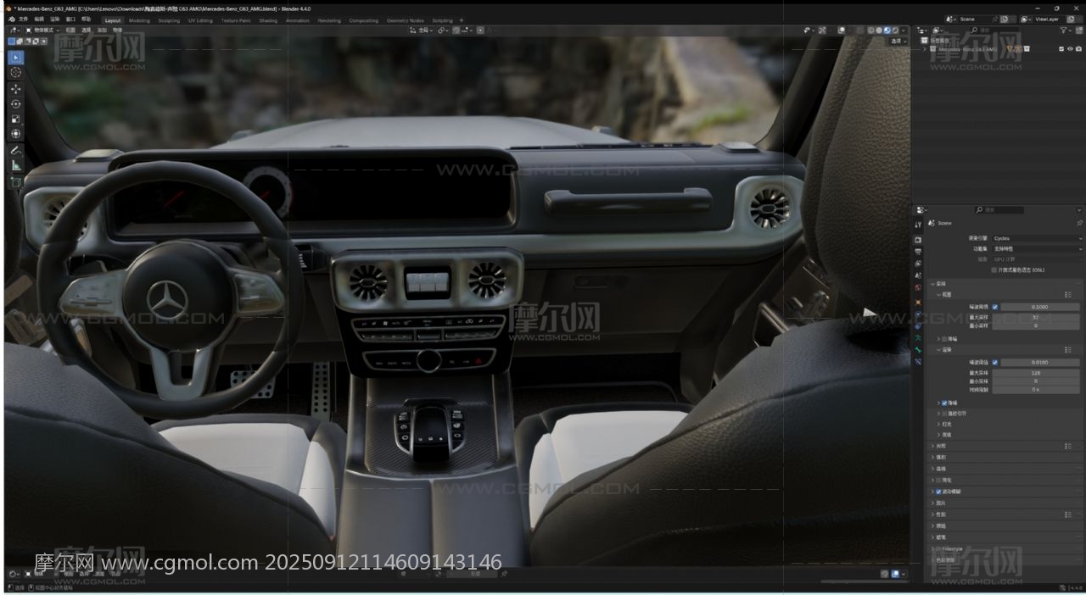Viewport: 1086px width, 595px height.
Task: Open the Options button in the viewport header
Action: [x=898, y=41]
